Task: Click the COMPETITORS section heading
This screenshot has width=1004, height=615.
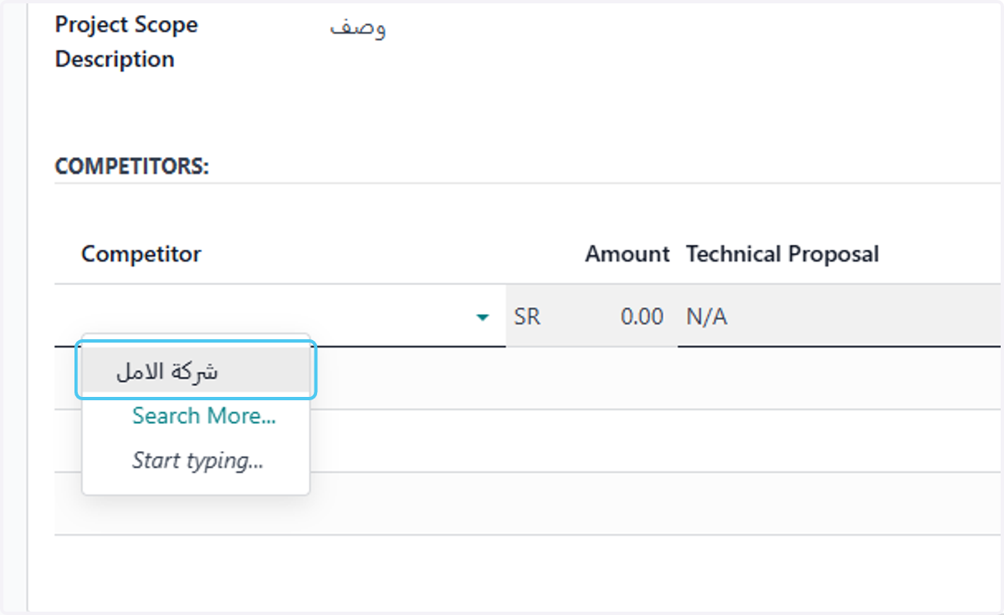Action: tap(132, 166)
